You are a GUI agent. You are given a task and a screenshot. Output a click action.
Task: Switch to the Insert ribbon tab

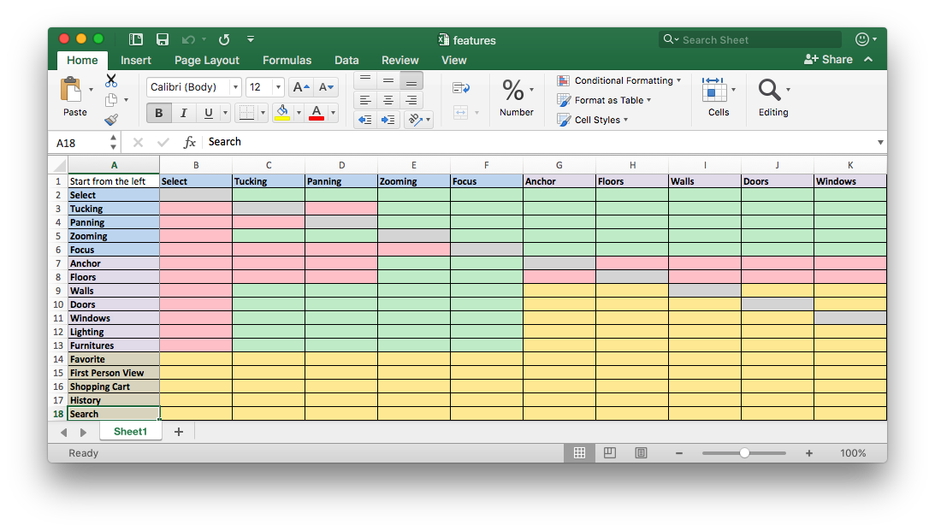(136, 60)
